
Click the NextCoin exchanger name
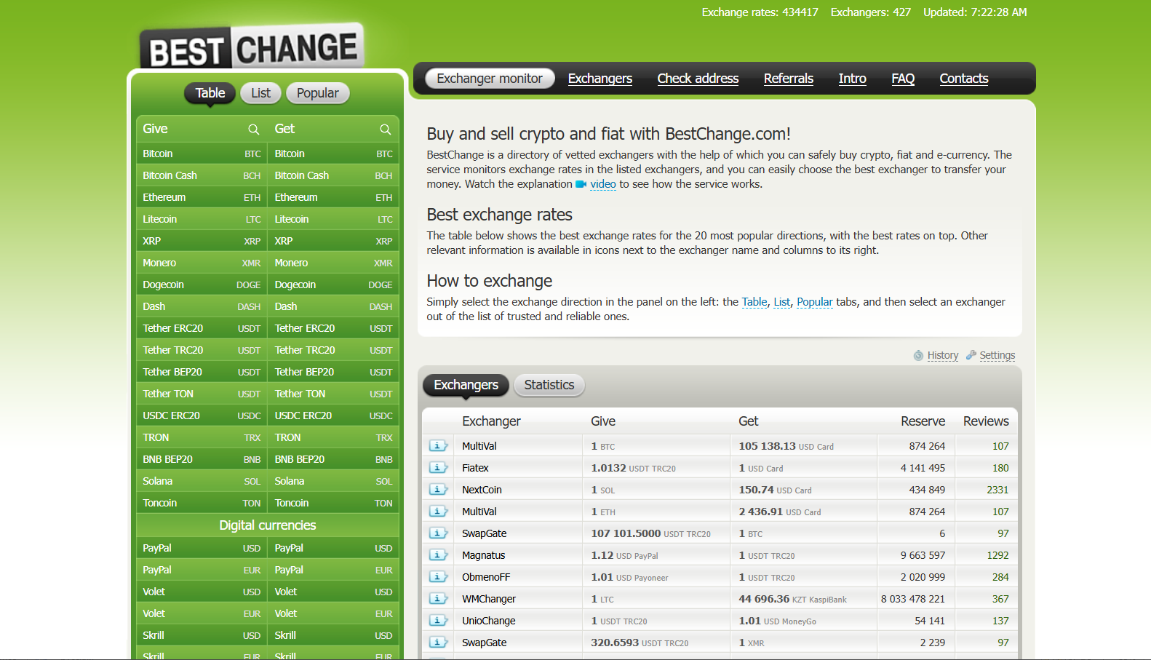point(482,490)
